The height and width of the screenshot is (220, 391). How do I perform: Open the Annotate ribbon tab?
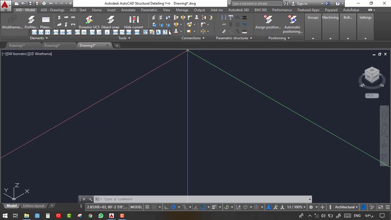coord(128,10)
